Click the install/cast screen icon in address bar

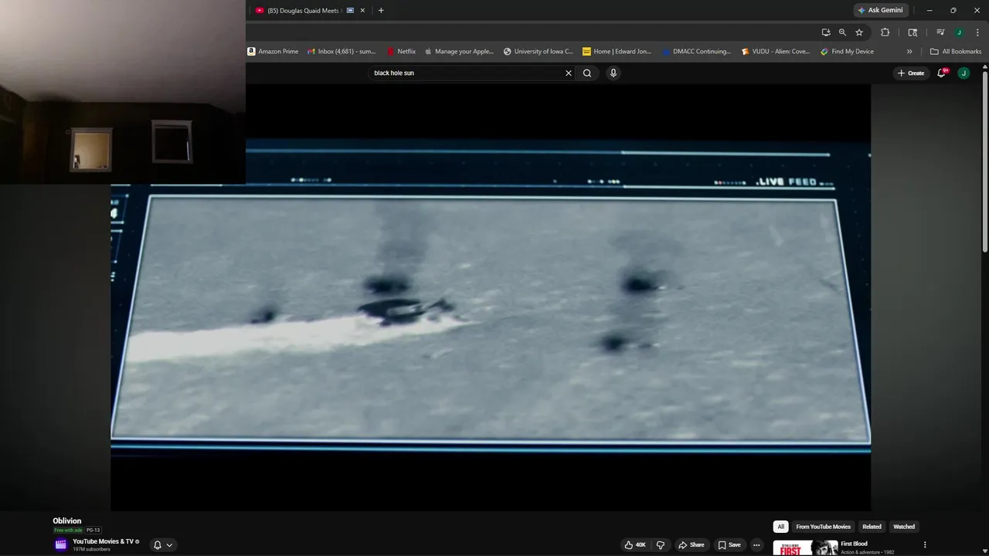click(826, 32)
